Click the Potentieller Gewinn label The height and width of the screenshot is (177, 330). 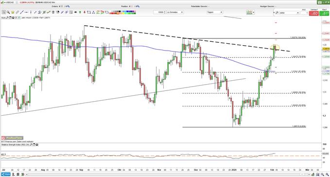(199, 6)
